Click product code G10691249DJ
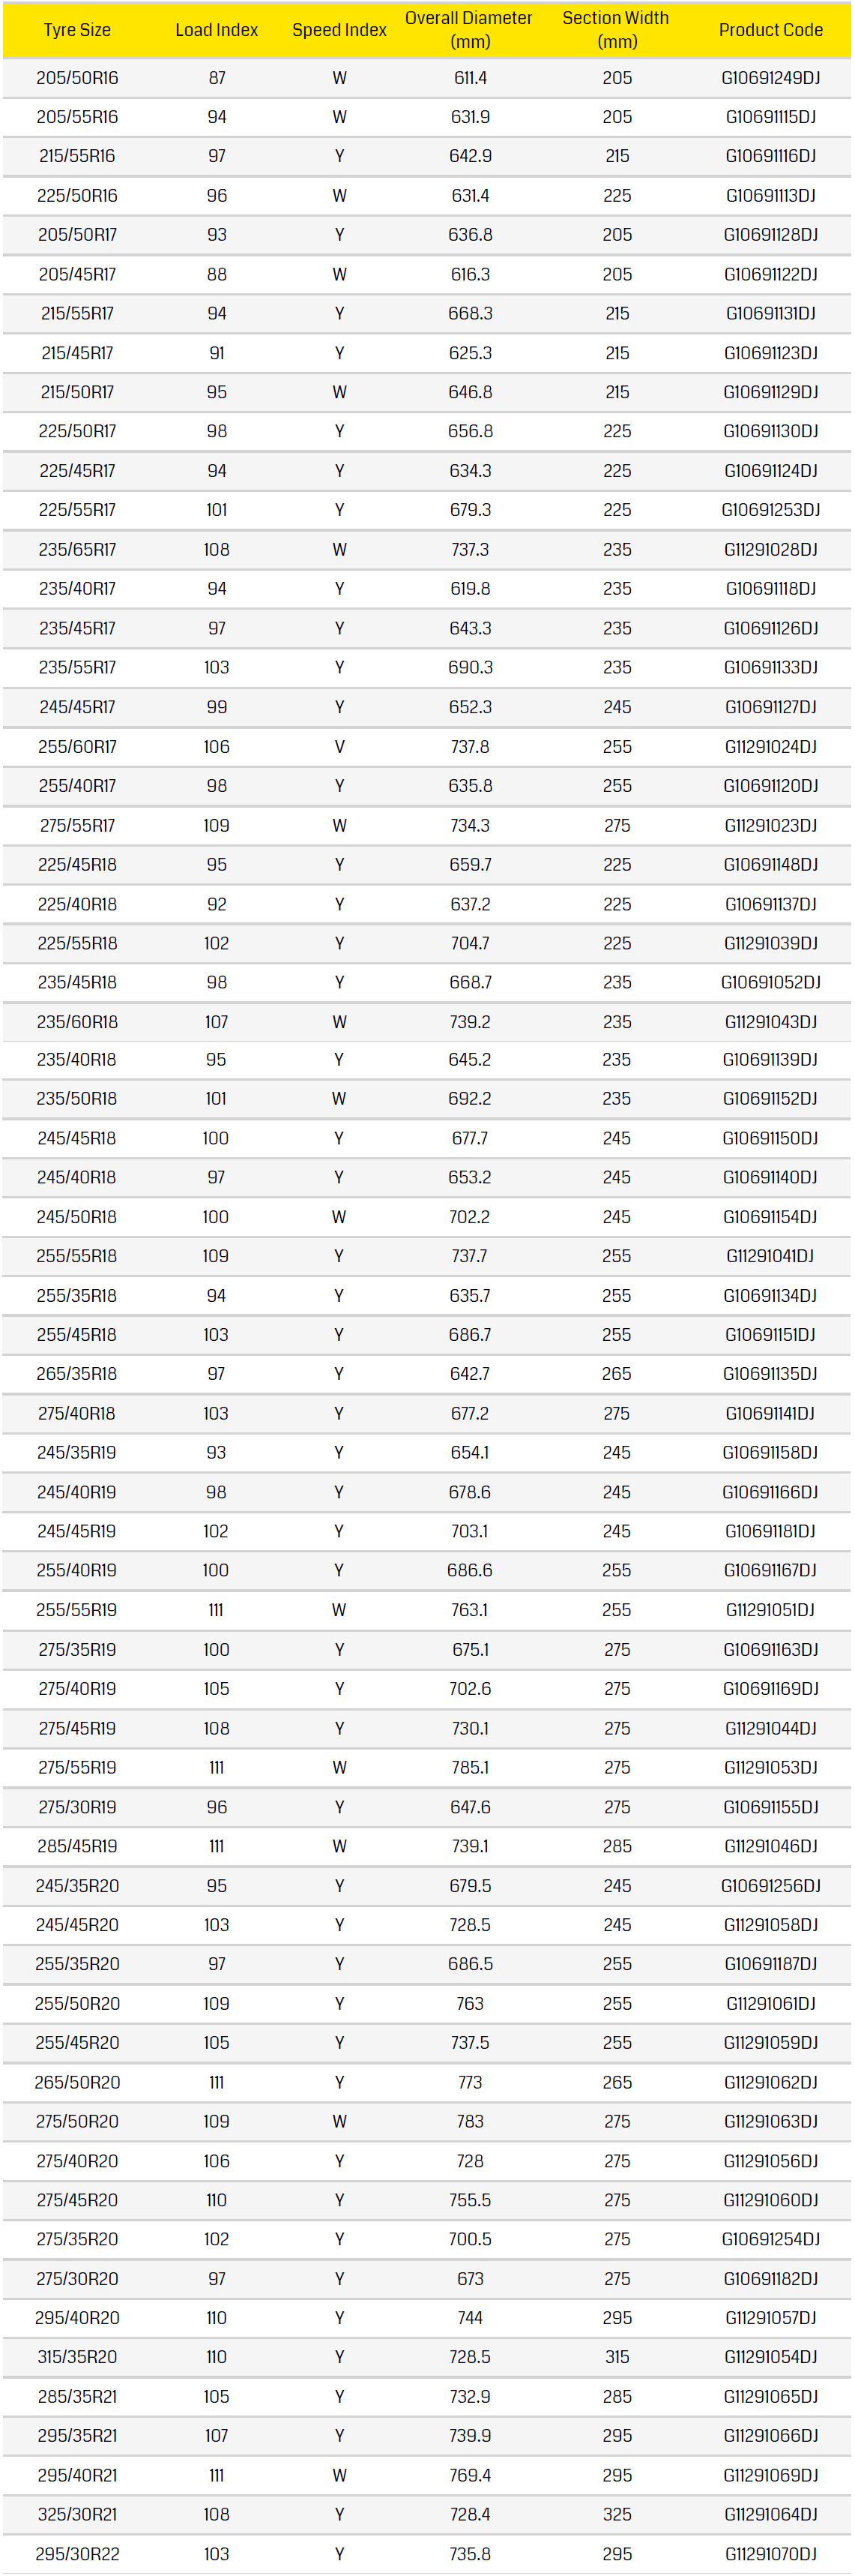 tap(770, 78)
